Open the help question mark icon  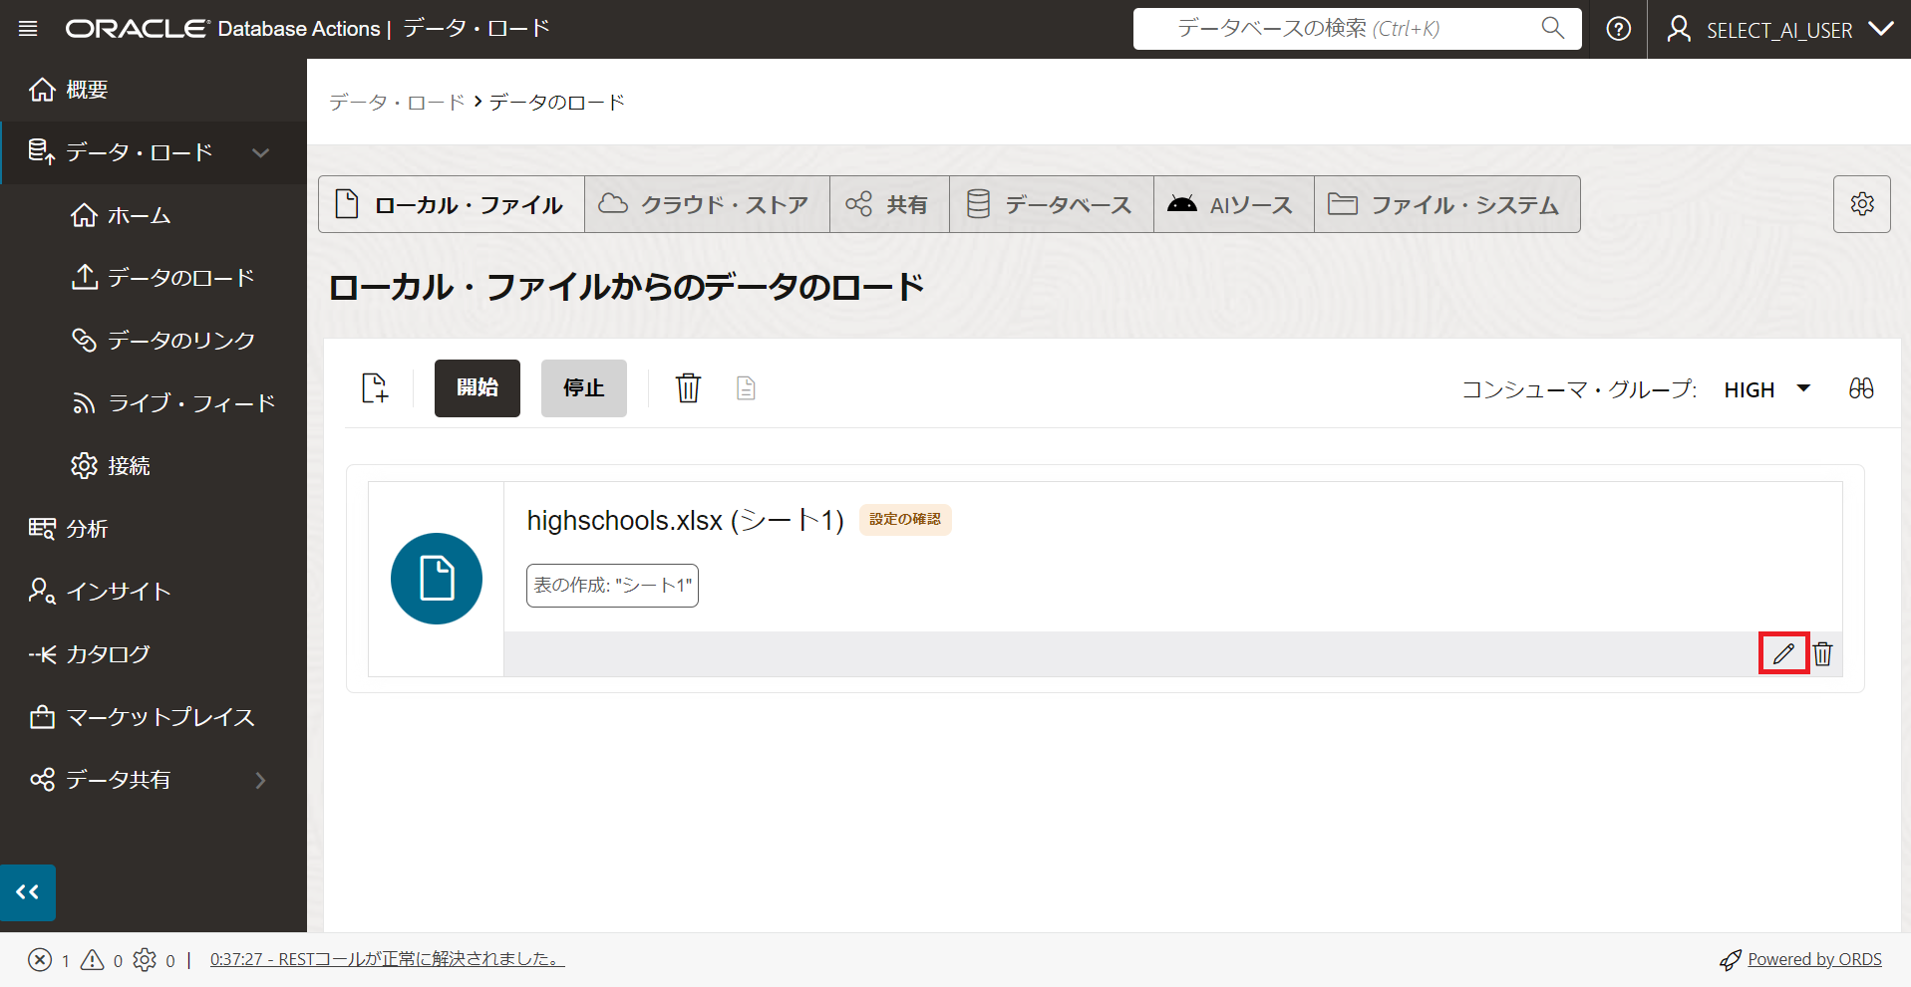(1619, 29)
